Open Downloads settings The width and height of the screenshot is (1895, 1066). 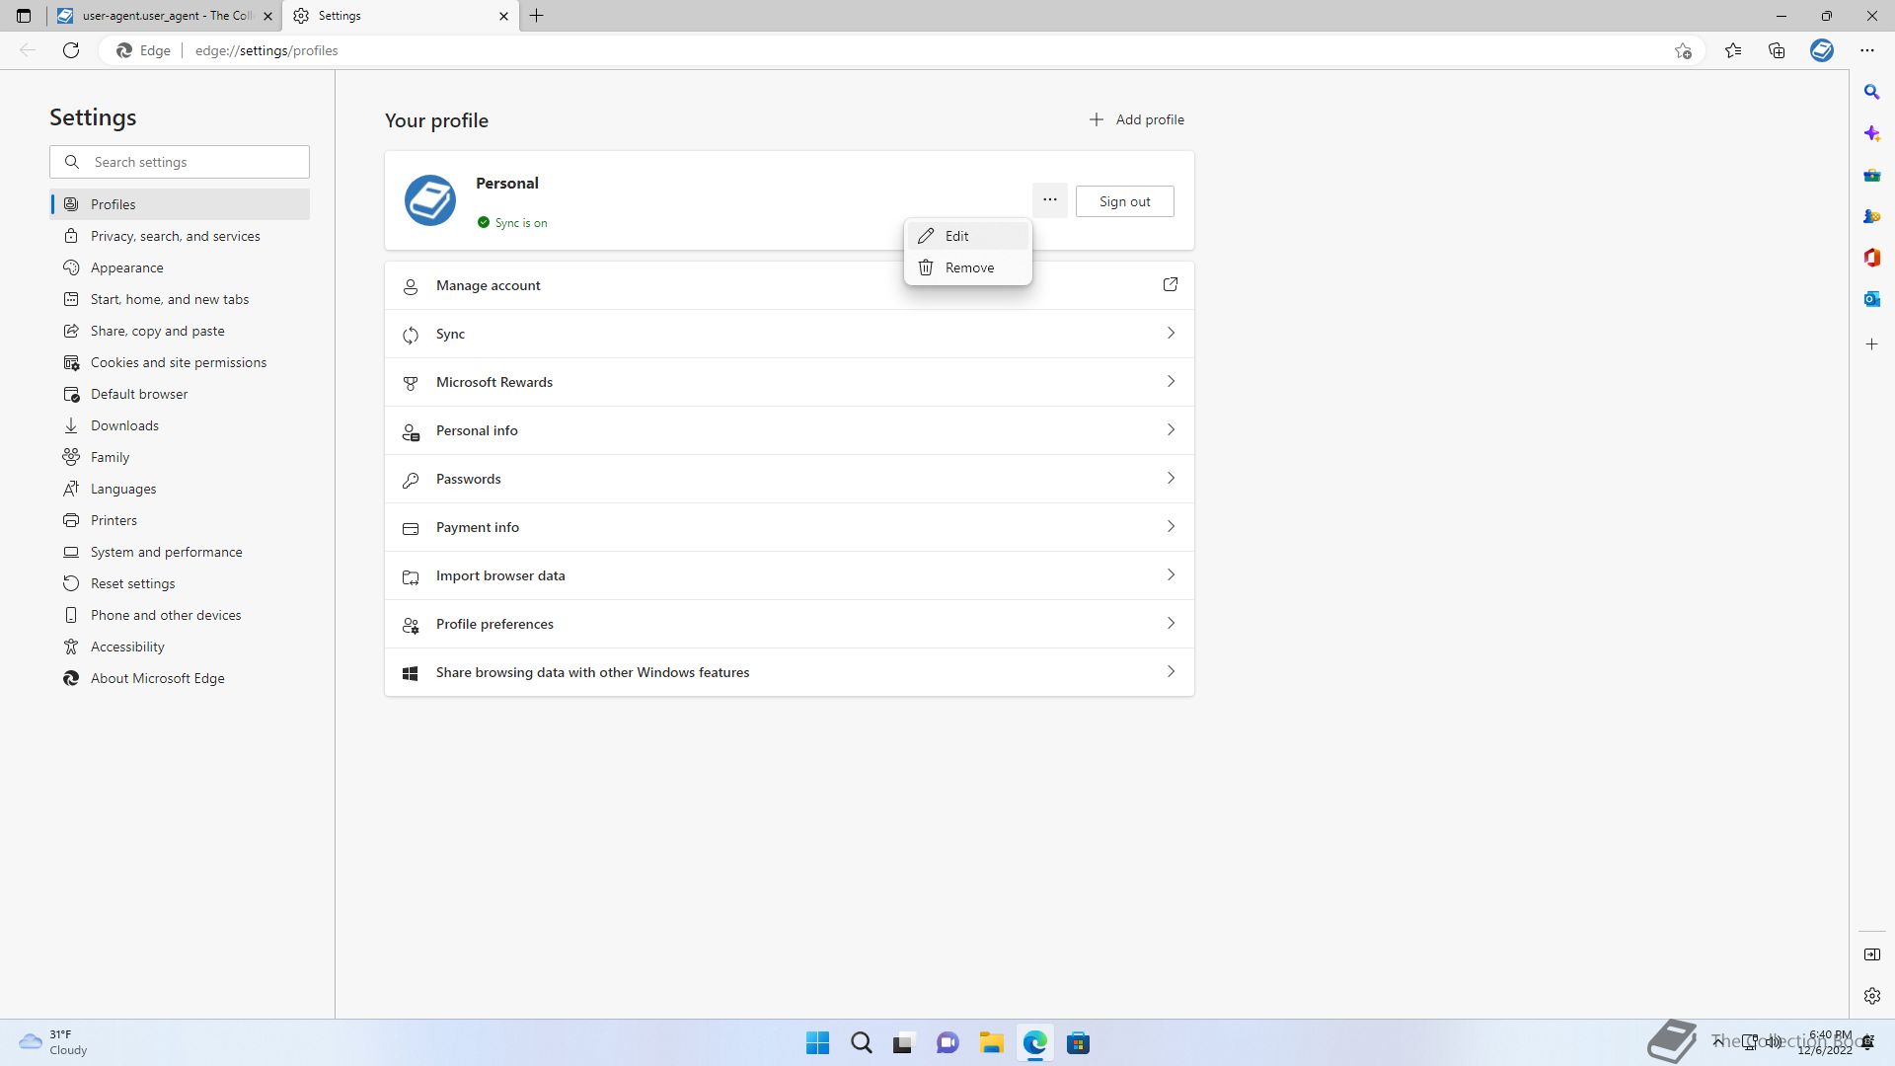[180, 425]
